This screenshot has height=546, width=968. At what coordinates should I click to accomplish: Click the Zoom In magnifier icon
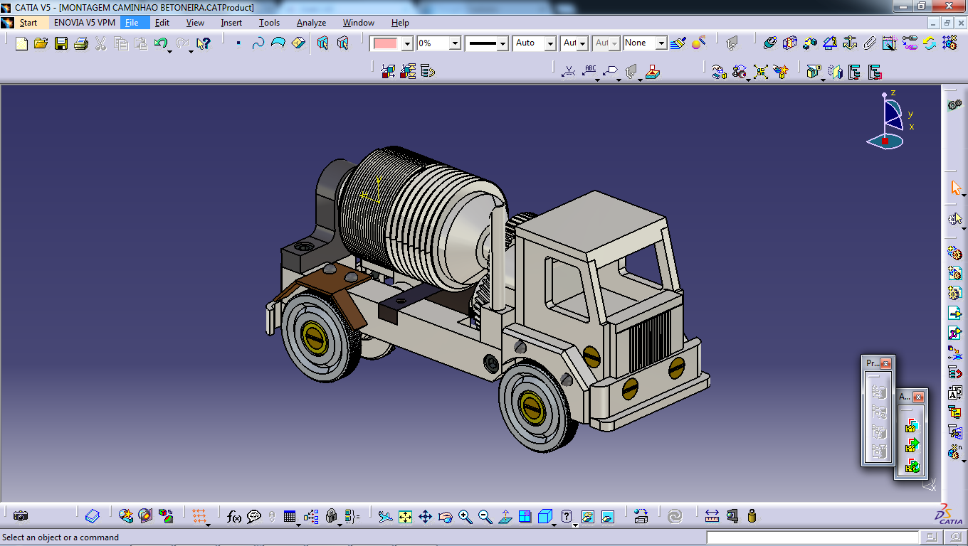tap(465, 517)
